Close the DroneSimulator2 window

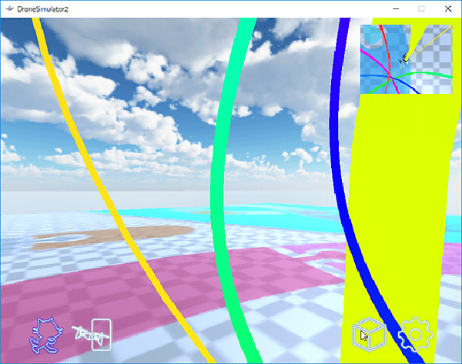[448, 9]
